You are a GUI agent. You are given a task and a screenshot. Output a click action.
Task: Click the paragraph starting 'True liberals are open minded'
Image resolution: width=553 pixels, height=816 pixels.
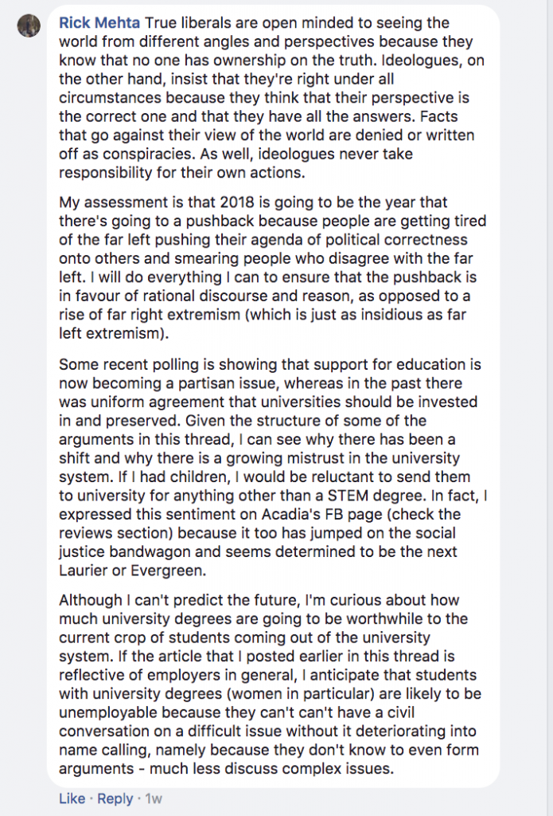[272, 98]
